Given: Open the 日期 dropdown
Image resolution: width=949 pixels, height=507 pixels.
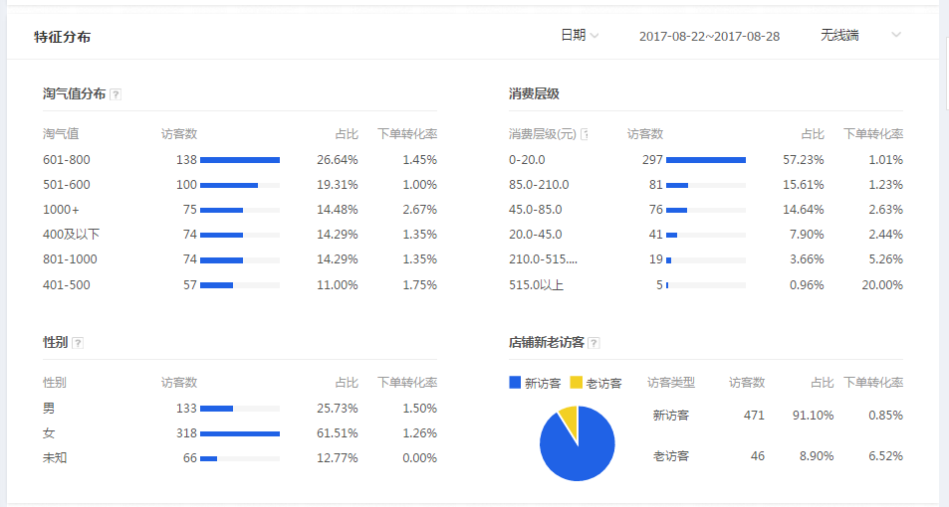Looking at the screenshot, I should click(x=580, y=36).
